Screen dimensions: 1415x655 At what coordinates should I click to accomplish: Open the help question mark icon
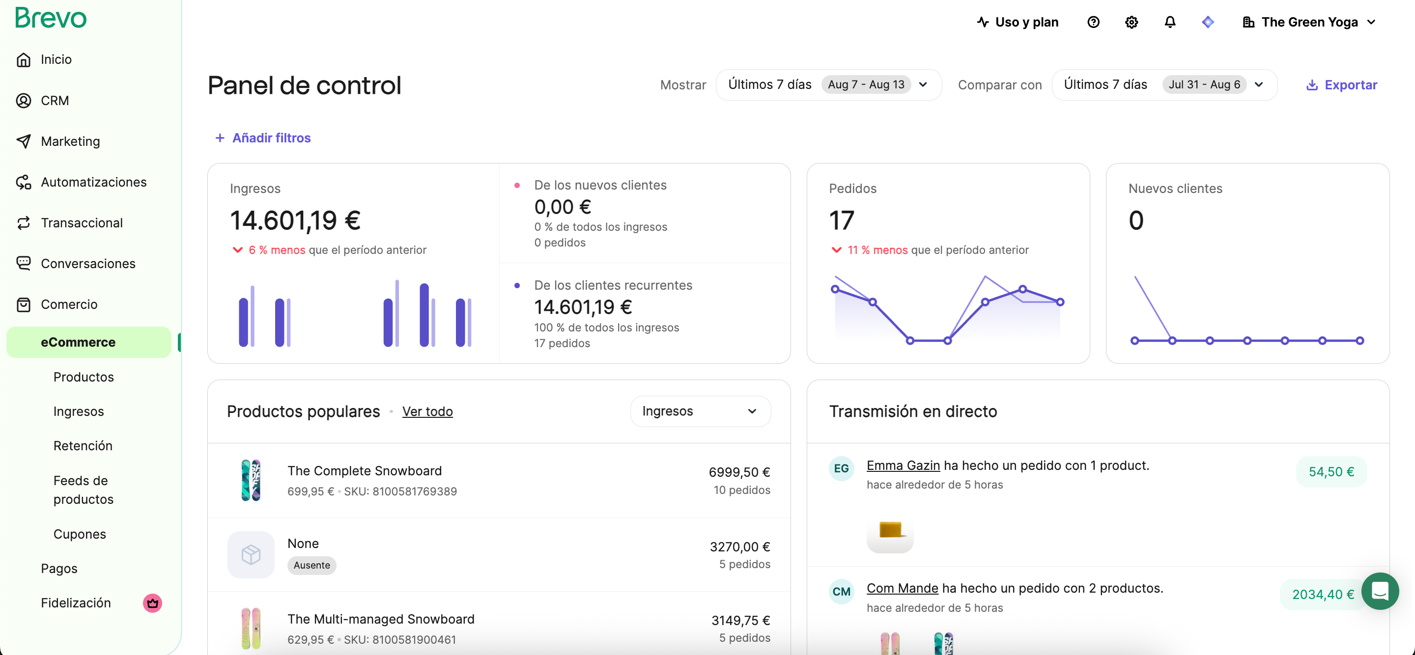pyautogui.click(x=1093, y=22)
